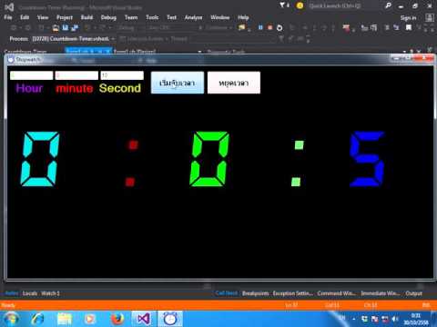
Task: Open the File menu
Action: coord(8,17)
